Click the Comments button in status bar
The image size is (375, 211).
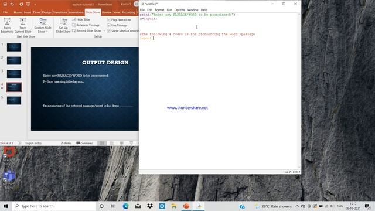coord(84,143)
